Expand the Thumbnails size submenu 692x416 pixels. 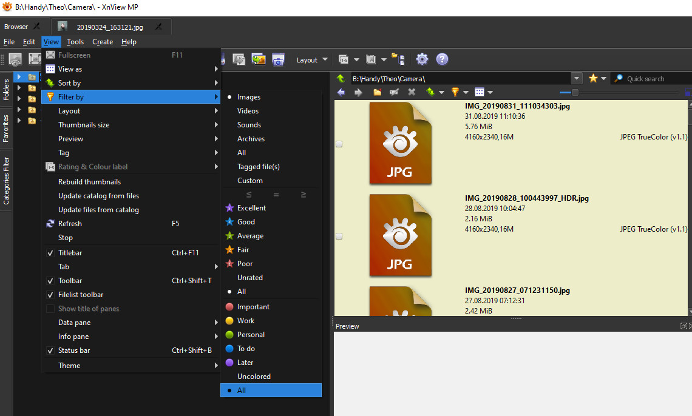click(x=84, y=125)
